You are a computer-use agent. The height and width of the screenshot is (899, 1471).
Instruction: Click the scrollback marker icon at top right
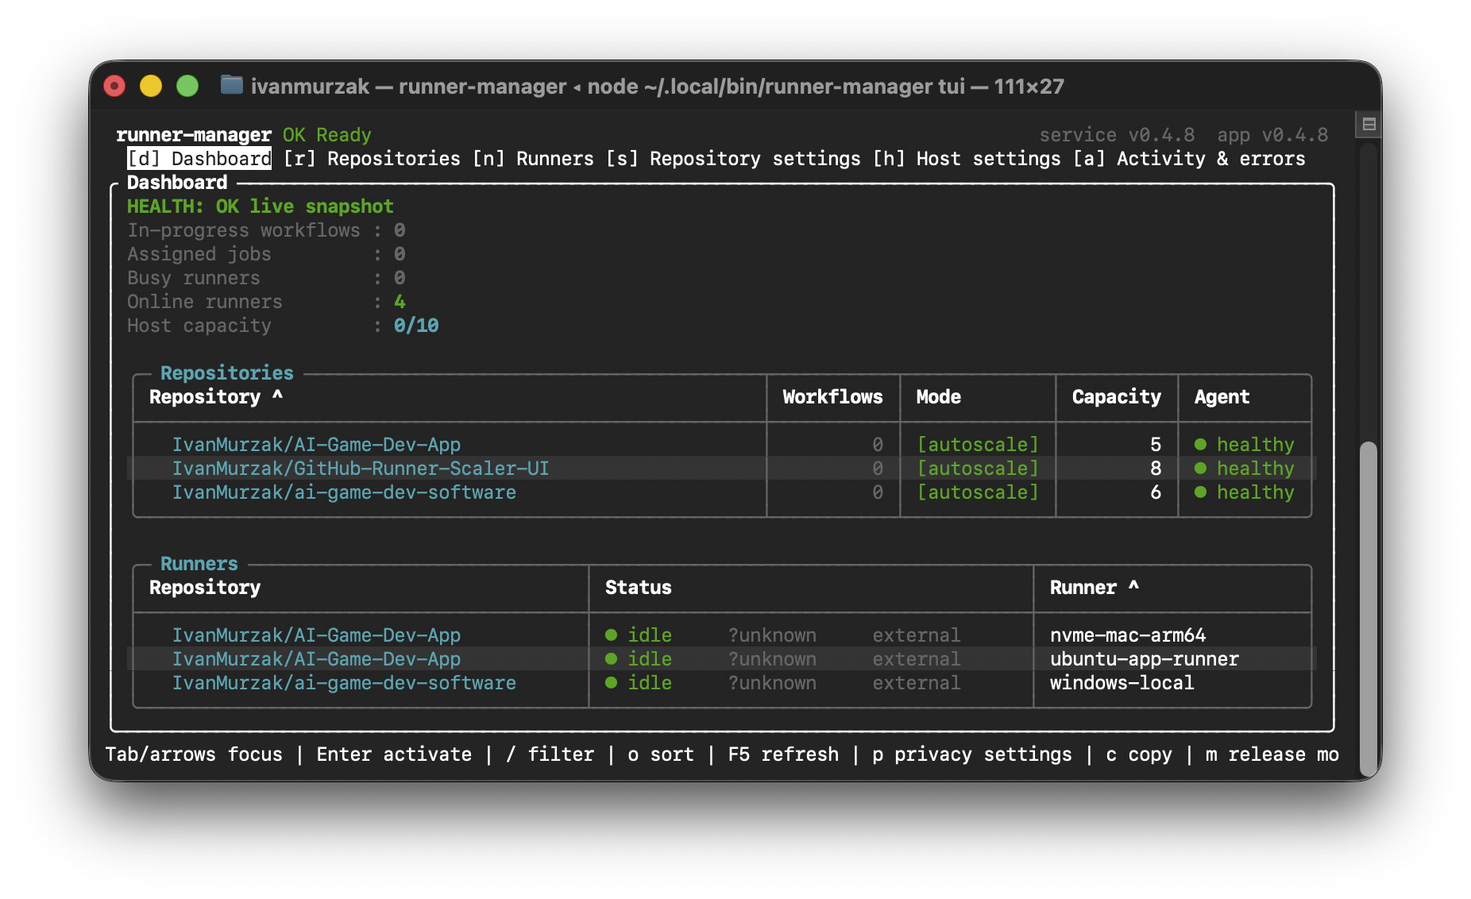[1369, 124]
